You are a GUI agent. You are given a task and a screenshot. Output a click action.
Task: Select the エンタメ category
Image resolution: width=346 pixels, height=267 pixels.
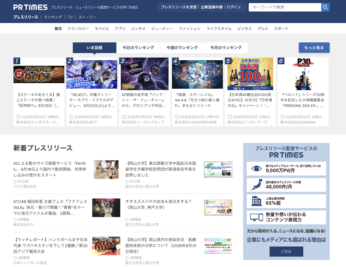pos(138,29)
